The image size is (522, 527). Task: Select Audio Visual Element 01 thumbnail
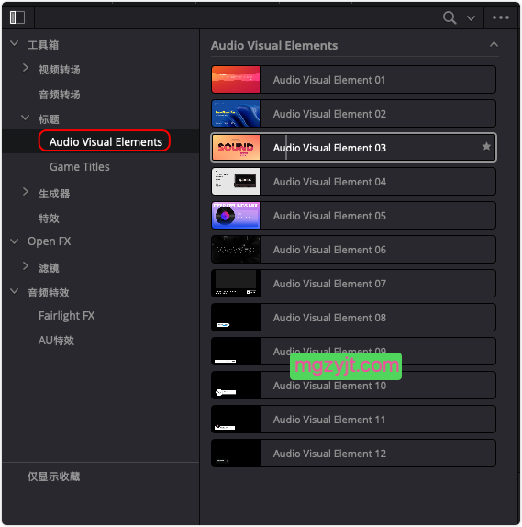tap(236, 79)
